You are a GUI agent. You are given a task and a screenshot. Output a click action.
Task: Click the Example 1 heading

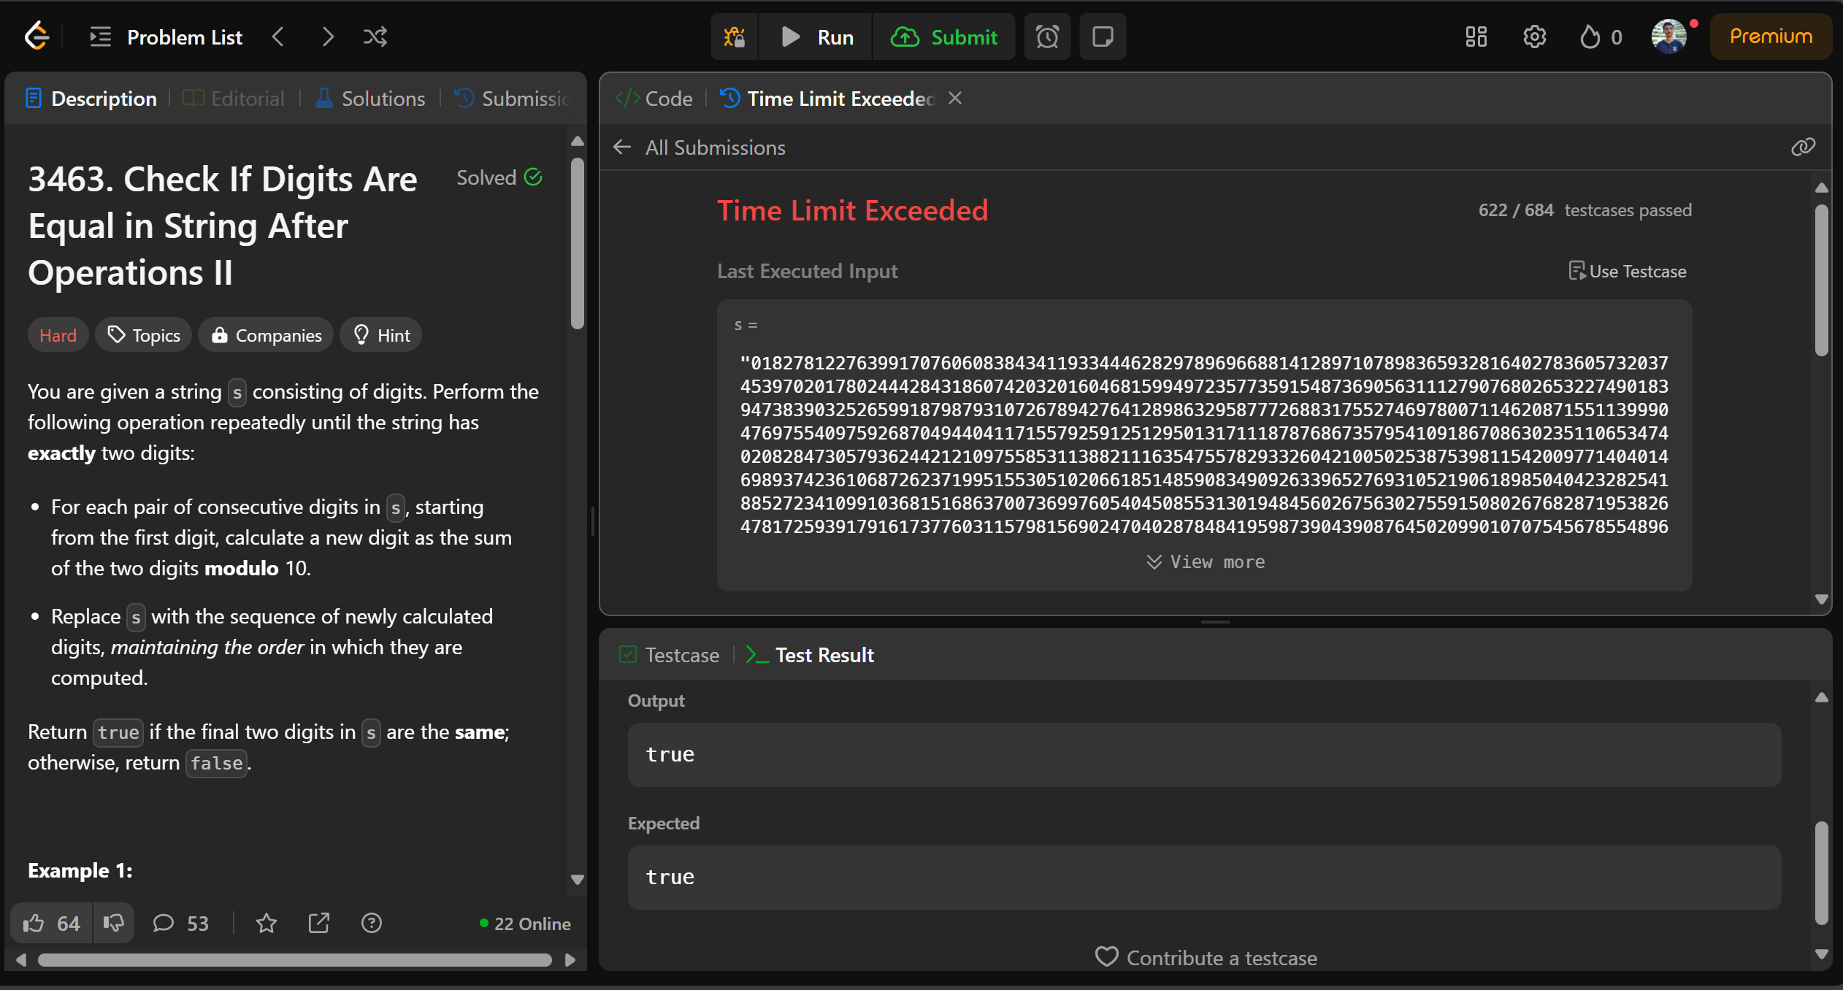(x=80, y=870)
